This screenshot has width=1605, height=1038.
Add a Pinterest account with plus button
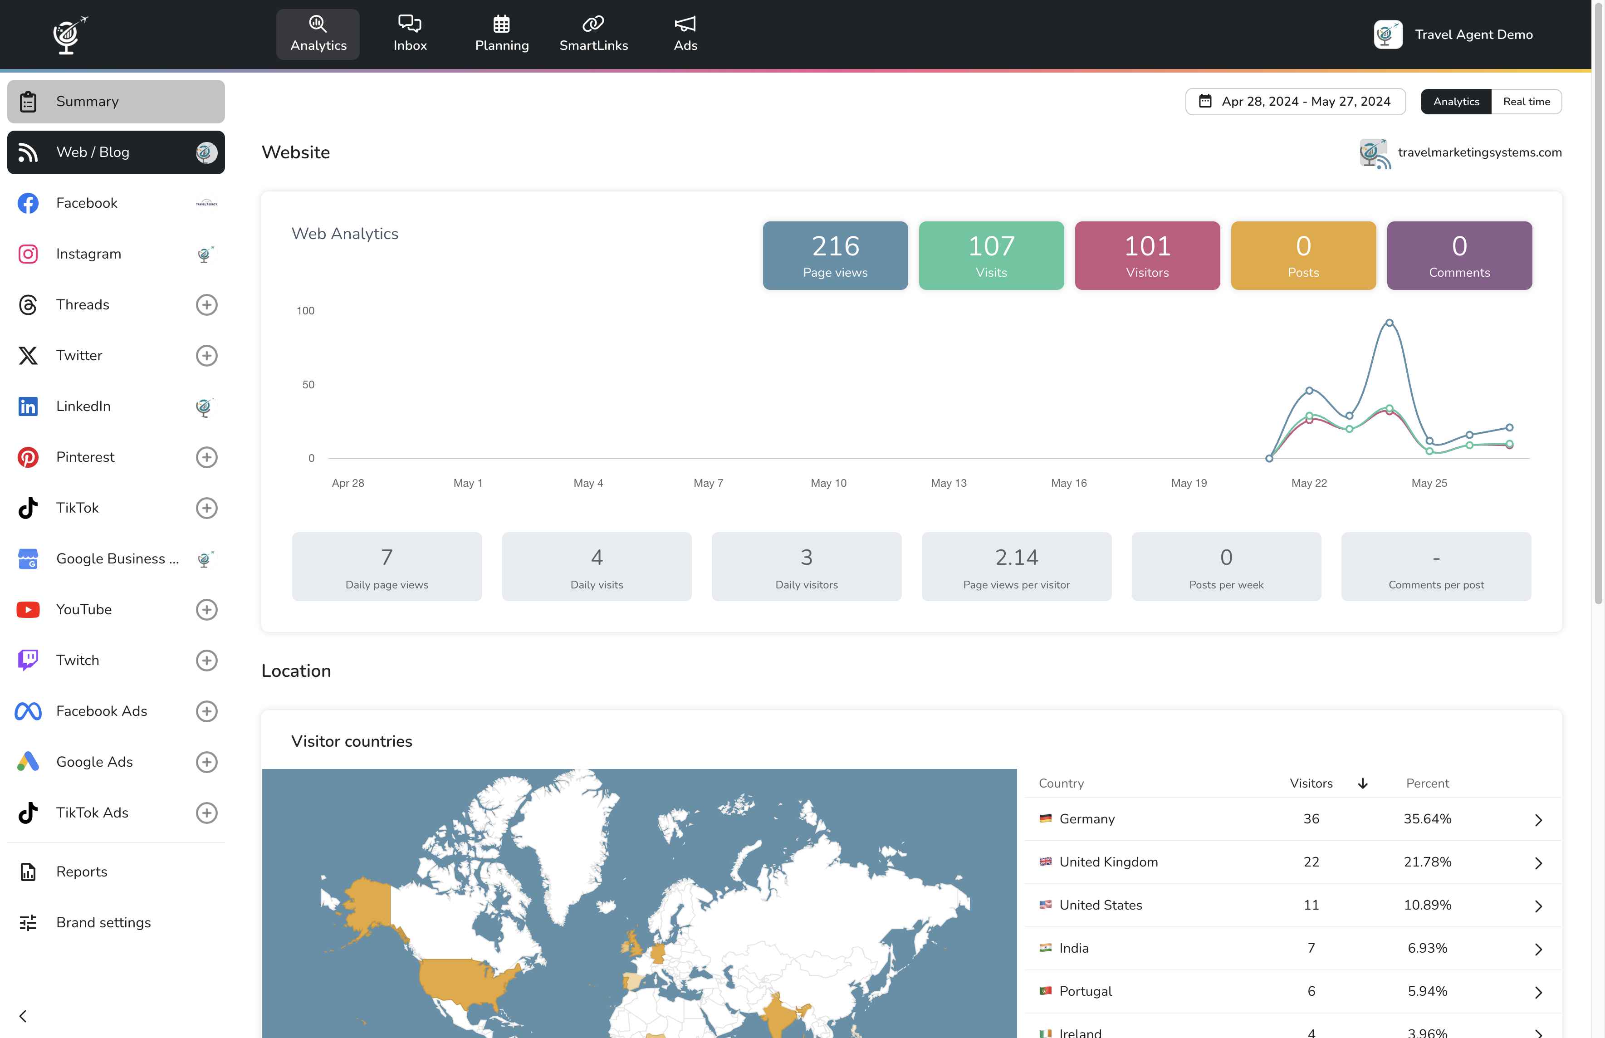tap(206, 457)
